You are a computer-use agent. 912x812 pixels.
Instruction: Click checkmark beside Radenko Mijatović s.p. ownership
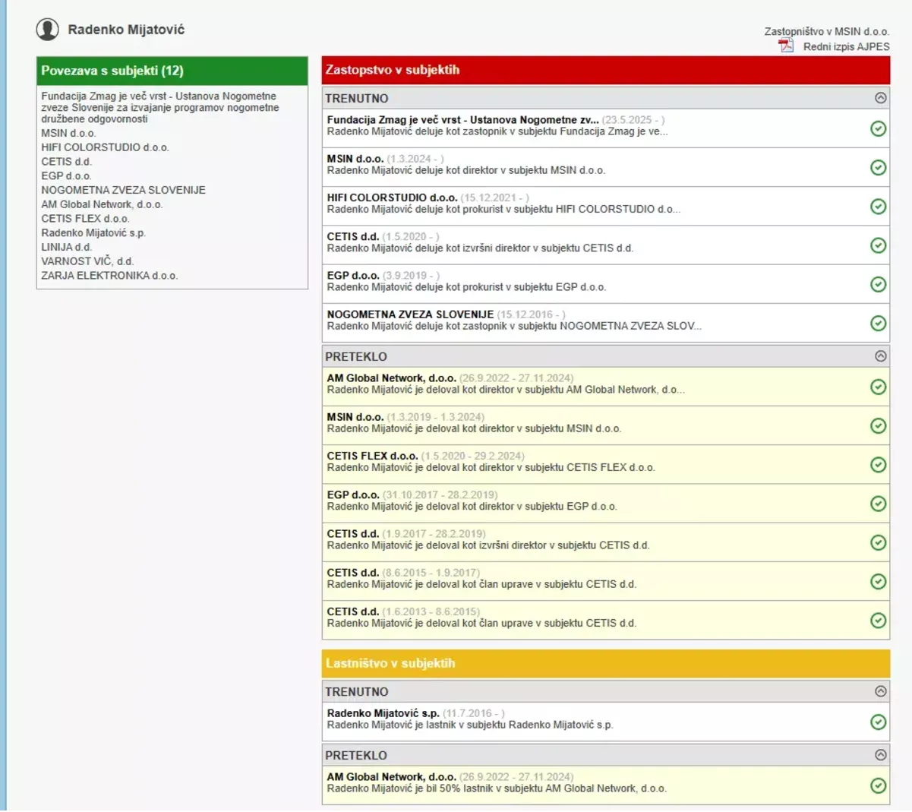click(878, 722)
